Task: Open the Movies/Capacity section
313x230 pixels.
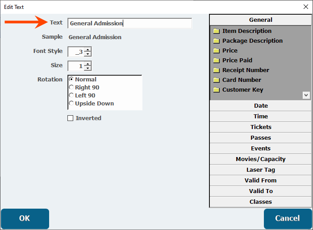Action: 261,159
